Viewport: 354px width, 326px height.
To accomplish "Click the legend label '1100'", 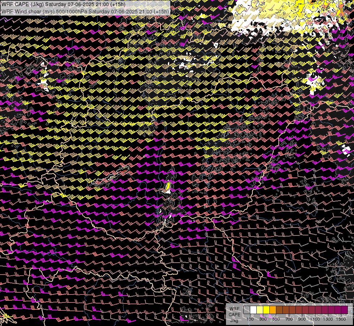I will [315, 319].
